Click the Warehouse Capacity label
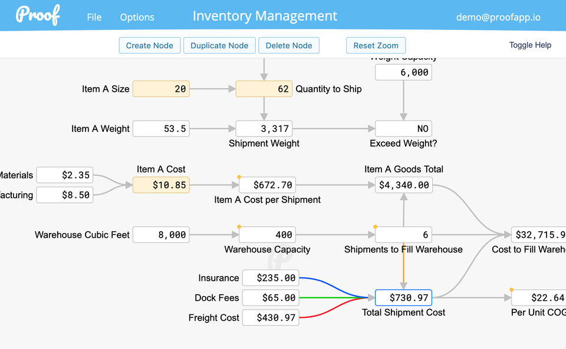The image size is (566, 349). [268, 249]
